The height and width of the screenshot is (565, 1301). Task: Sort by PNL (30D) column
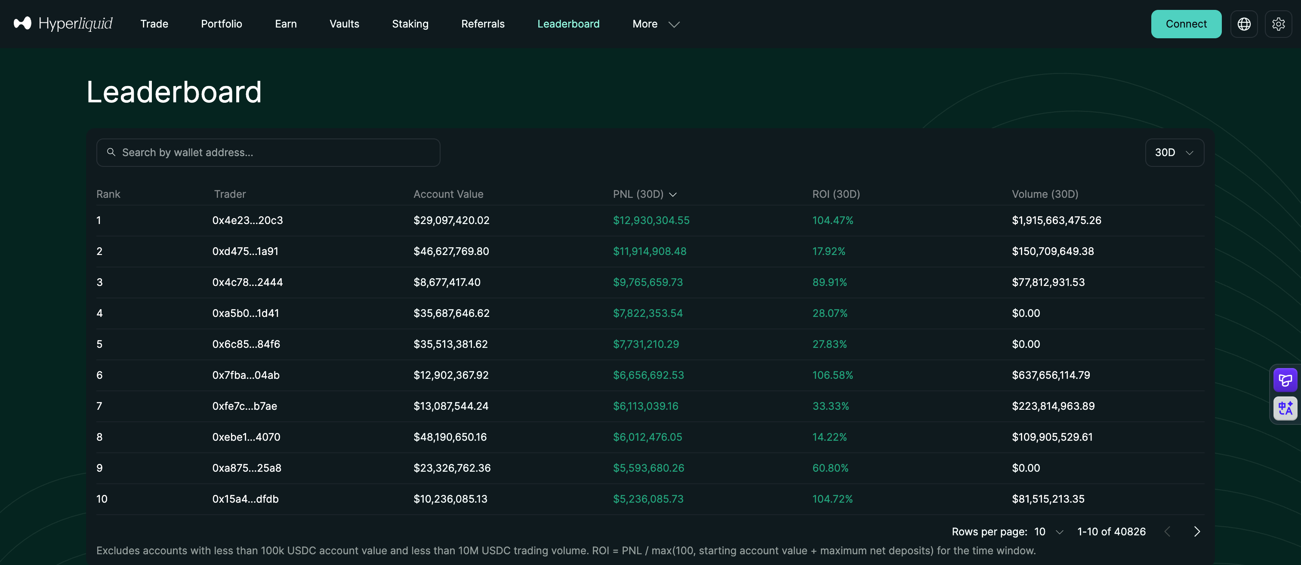coord(644,194)
